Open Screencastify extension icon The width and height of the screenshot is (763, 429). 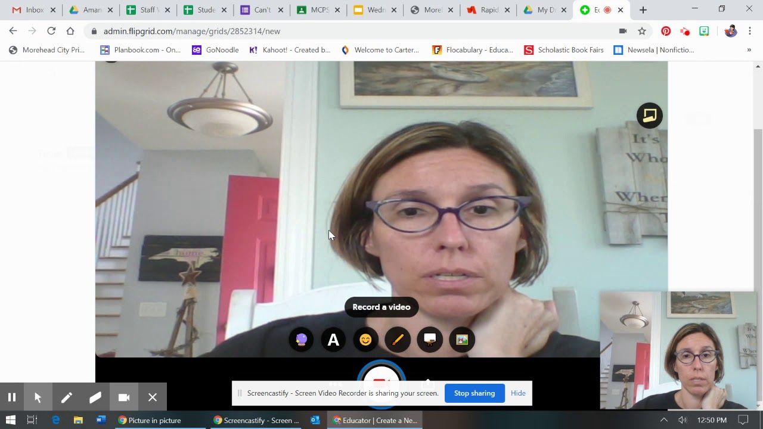click(685, 31)
